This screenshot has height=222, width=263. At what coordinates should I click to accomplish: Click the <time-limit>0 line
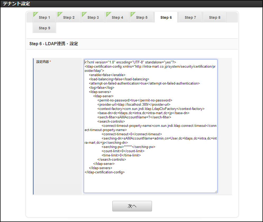coord(121,155)
